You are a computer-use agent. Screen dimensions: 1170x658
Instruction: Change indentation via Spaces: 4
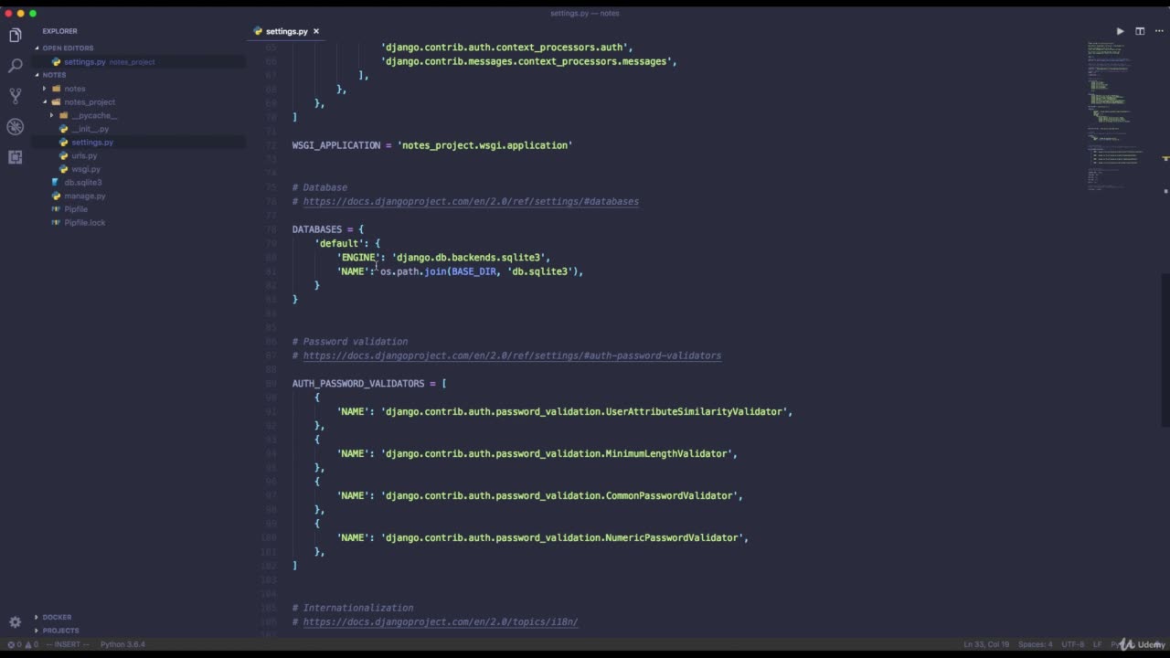pyautogui.click(x=1035, y=644)
